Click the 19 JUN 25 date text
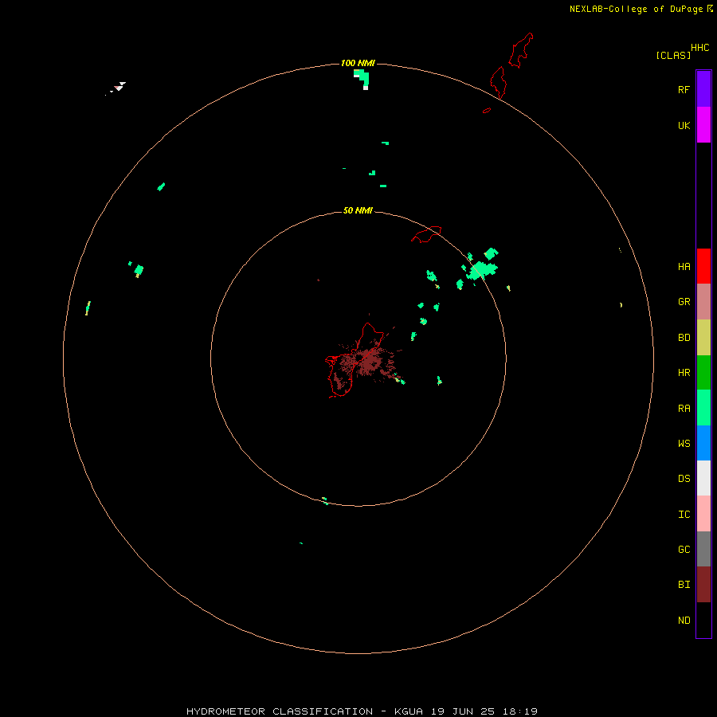 tap(463, 711)
